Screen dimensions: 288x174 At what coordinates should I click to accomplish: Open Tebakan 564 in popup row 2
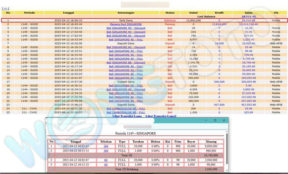(106, 151)
